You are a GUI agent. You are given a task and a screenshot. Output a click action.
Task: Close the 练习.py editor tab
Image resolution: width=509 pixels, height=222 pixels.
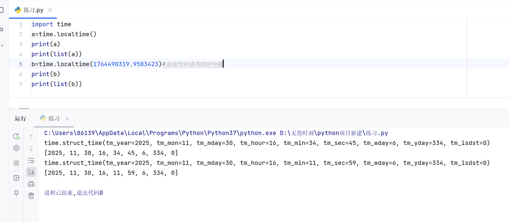click(50, 10)
